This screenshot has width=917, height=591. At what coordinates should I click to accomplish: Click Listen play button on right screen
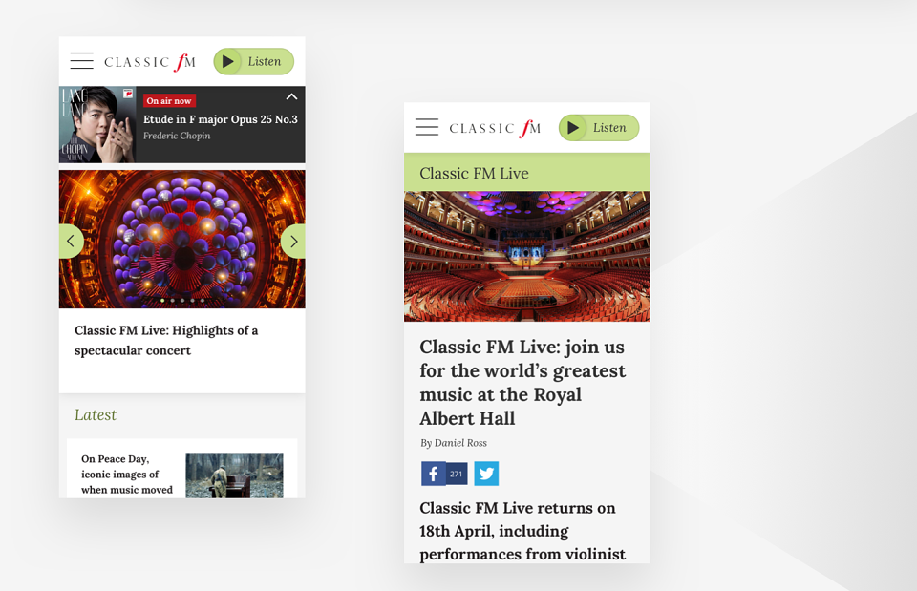pyautogui.click(x=598, y=127)
